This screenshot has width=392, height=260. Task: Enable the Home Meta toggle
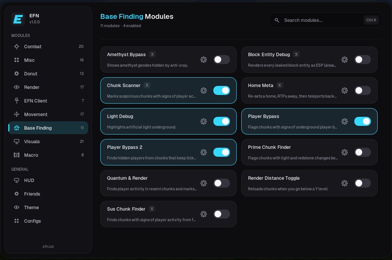(363, 90)
